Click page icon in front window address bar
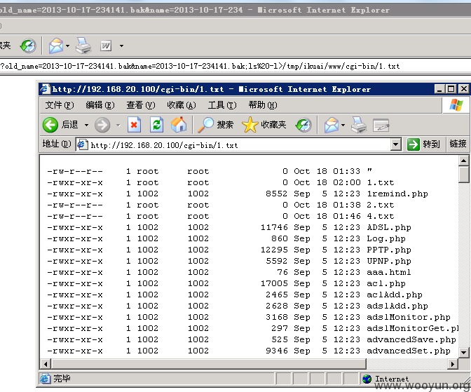The image size is (471, 392). coord(82,145)
